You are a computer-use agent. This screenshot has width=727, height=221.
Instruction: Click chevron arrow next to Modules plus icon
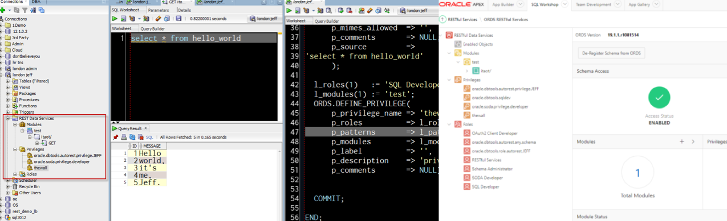693,141
